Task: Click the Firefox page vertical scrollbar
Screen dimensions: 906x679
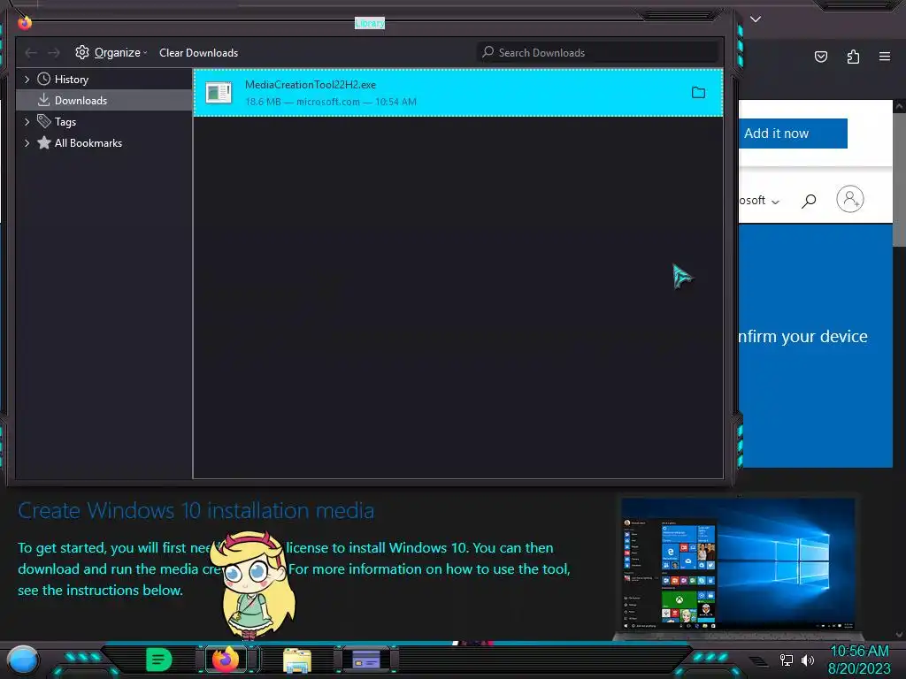Action: [899, 179]
